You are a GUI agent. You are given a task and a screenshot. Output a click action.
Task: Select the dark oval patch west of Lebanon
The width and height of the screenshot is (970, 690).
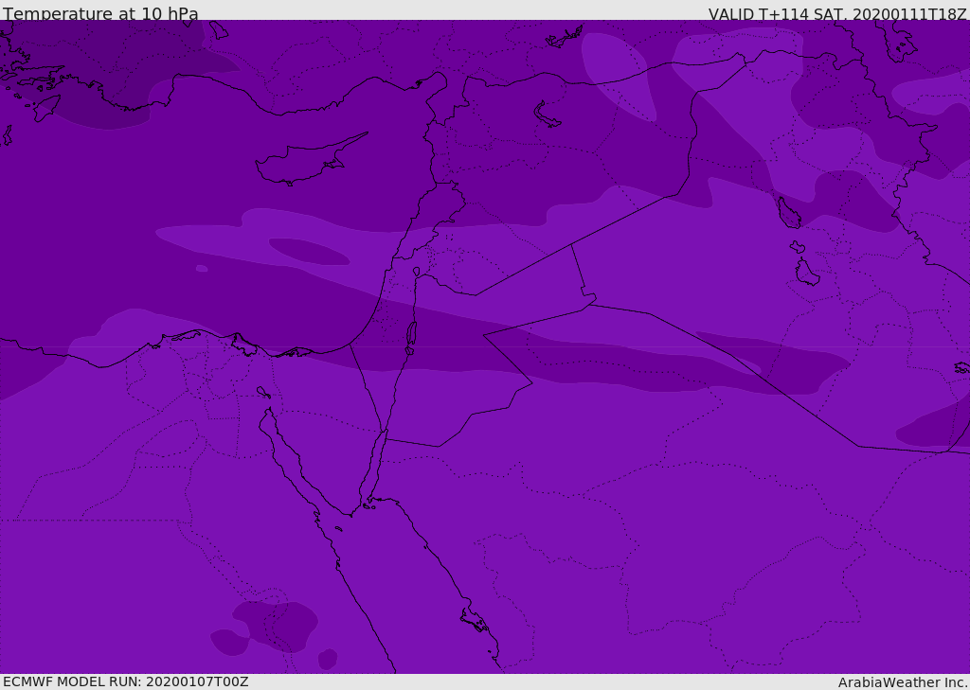[x=309, y=252]
